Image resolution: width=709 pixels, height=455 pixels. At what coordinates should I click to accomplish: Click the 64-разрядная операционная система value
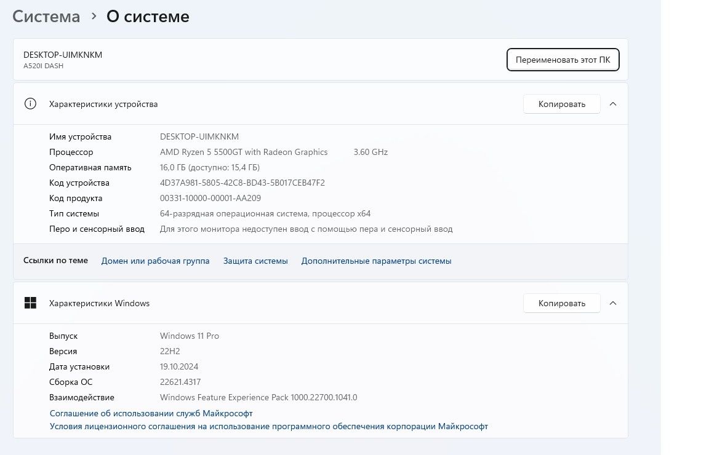pyautogui.click(x=265, y=213)
